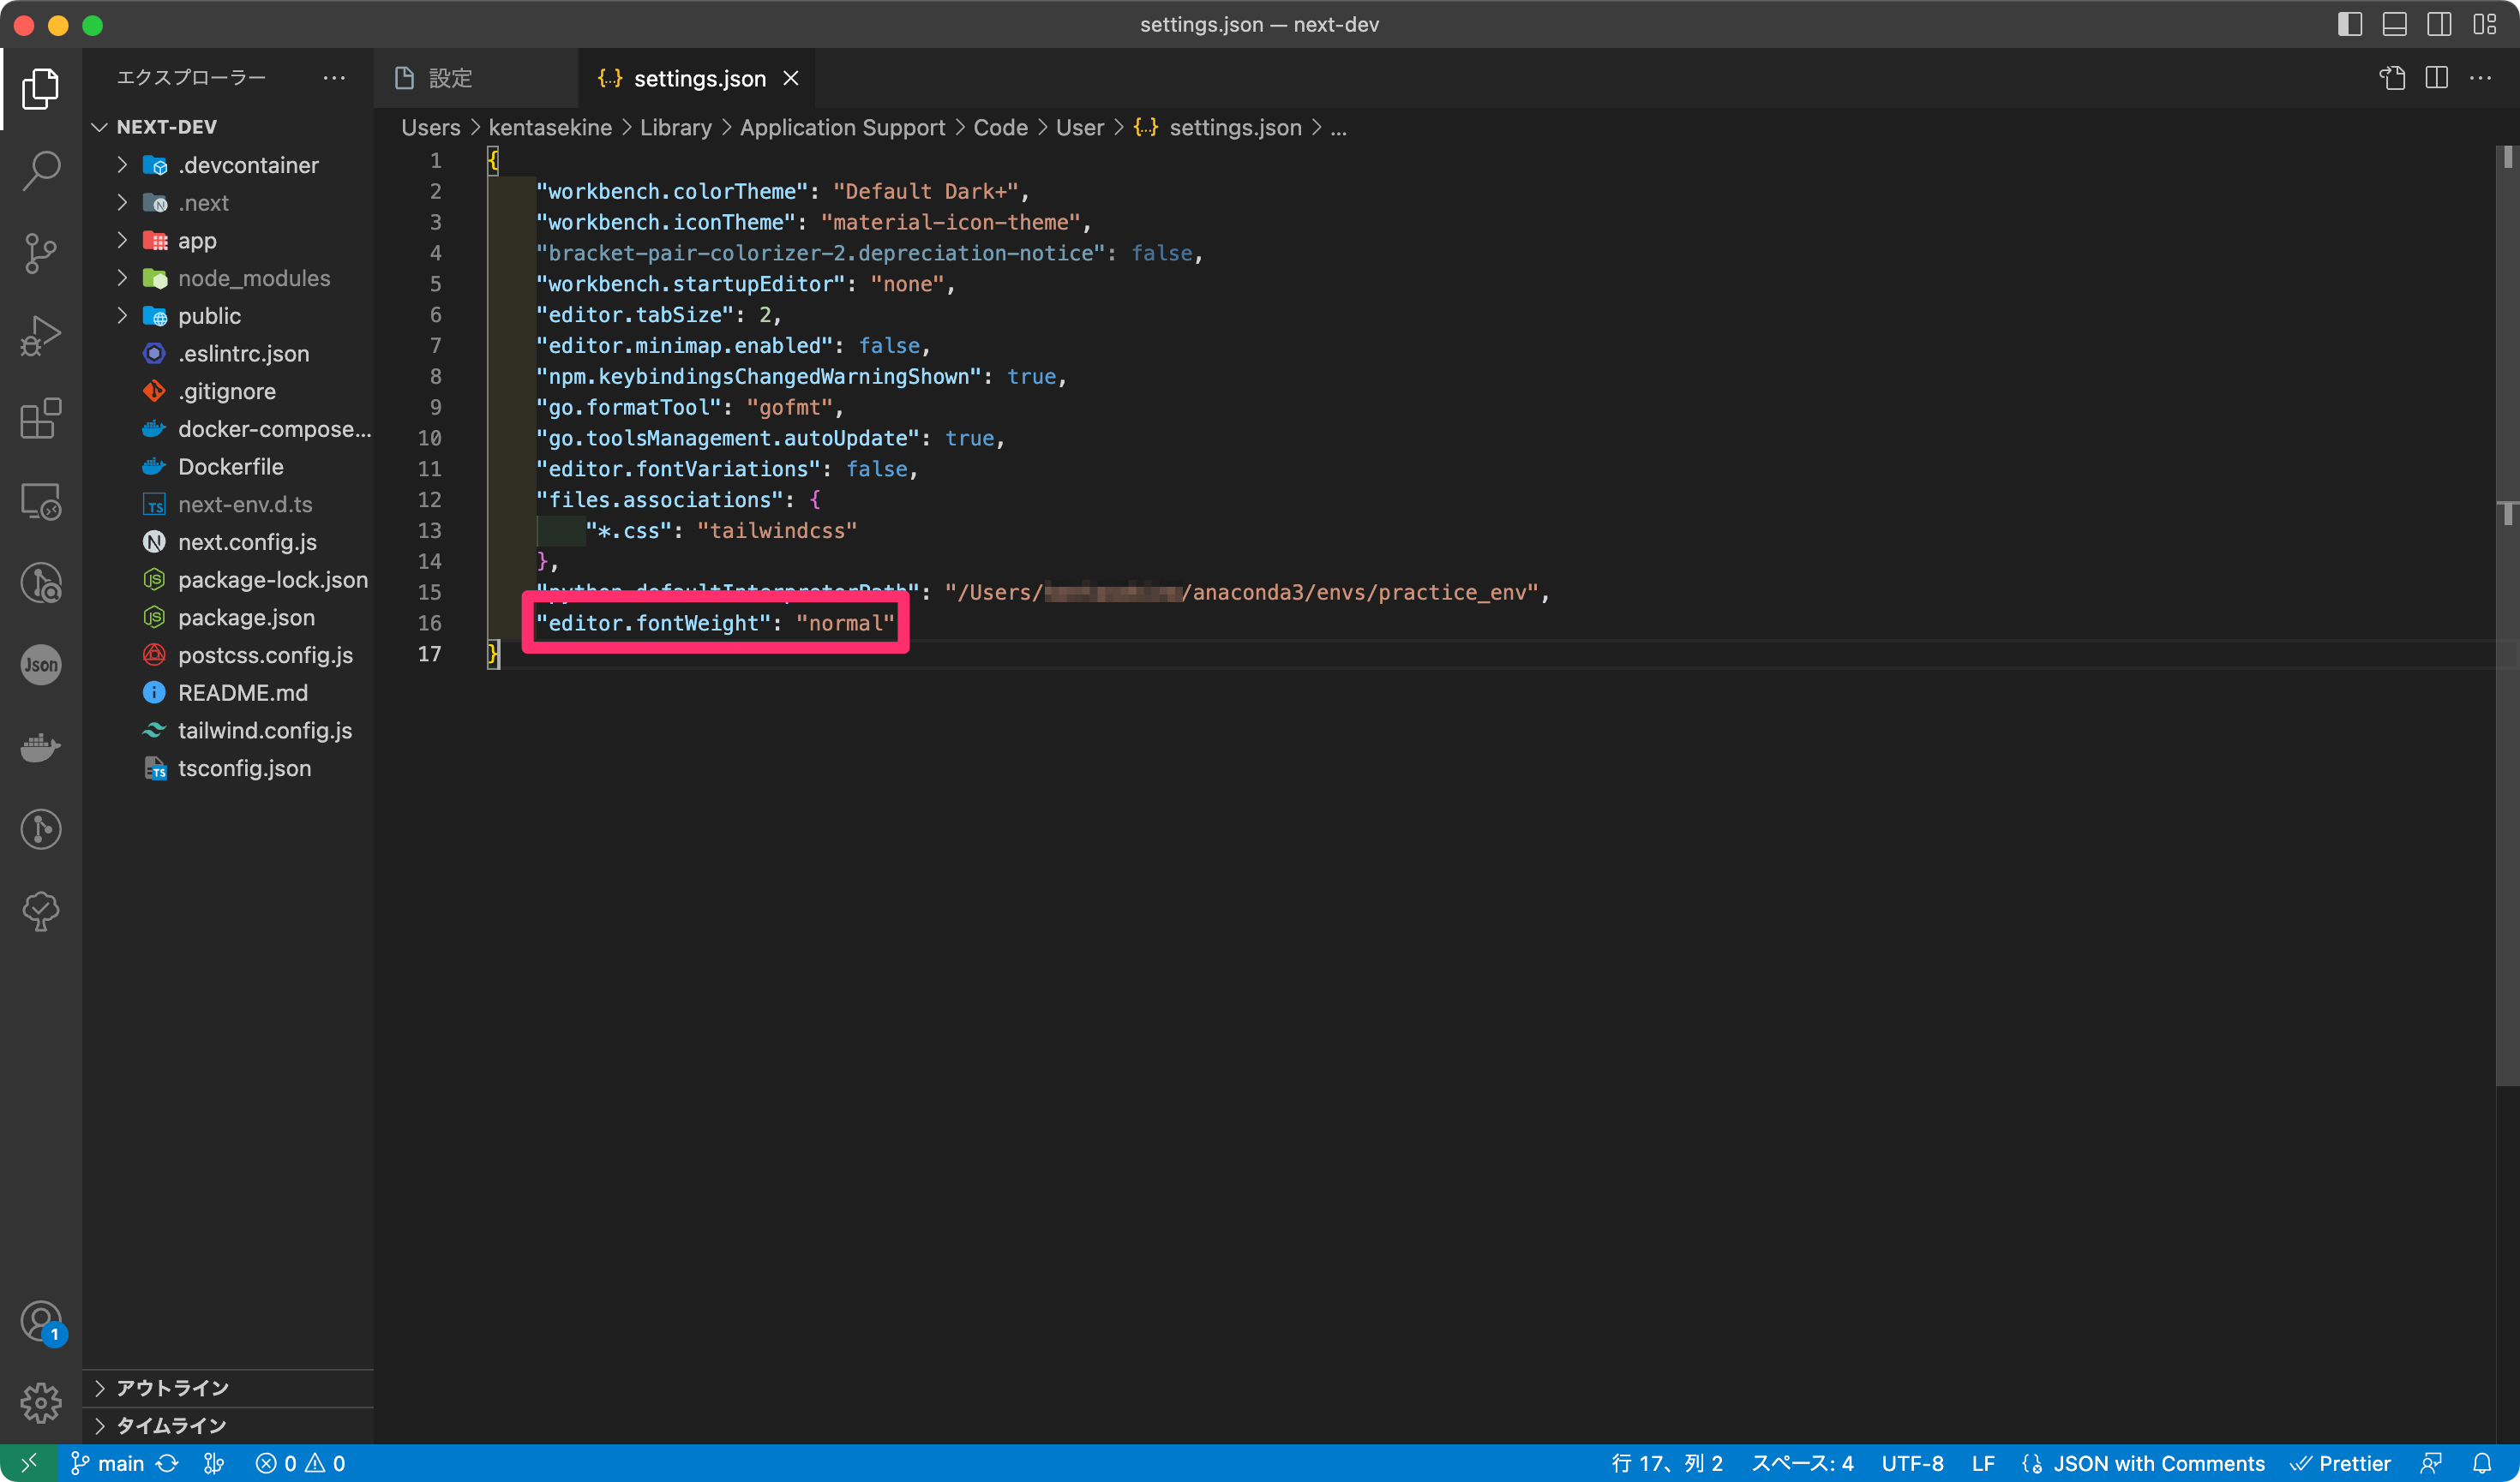Open the Run and Debug view
Image resolution: width=2520 pixels, height=1482 pixels.
[41, 335]
